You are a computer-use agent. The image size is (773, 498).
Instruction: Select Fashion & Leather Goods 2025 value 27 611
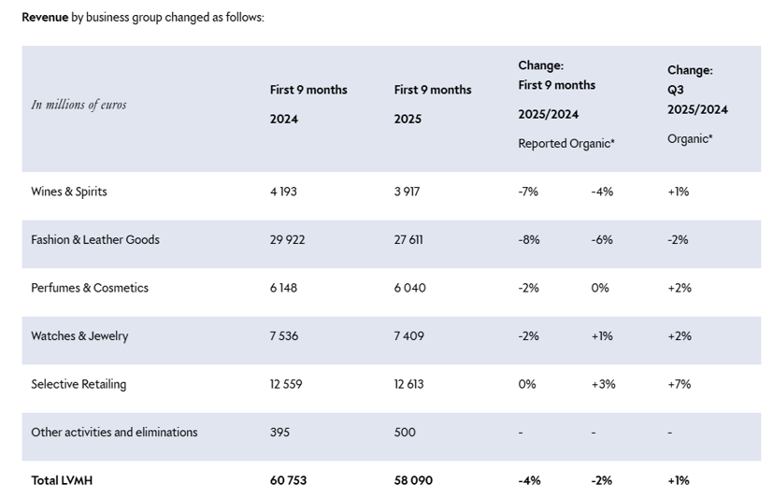tap(408, 240)
